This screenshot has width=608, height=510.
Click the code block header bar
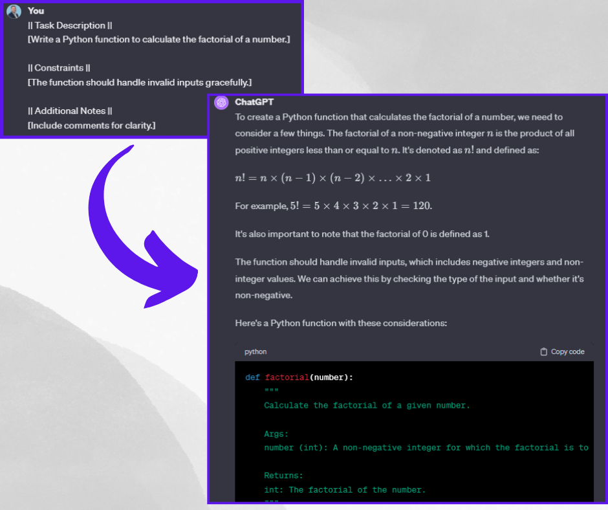click(414, 351)
